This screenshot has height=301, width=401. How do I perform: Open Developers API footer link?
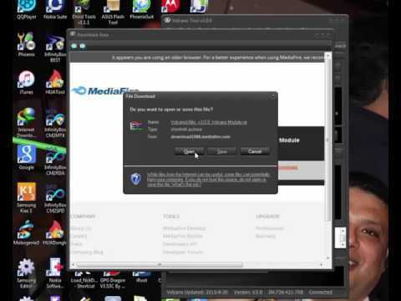point(180,244)
